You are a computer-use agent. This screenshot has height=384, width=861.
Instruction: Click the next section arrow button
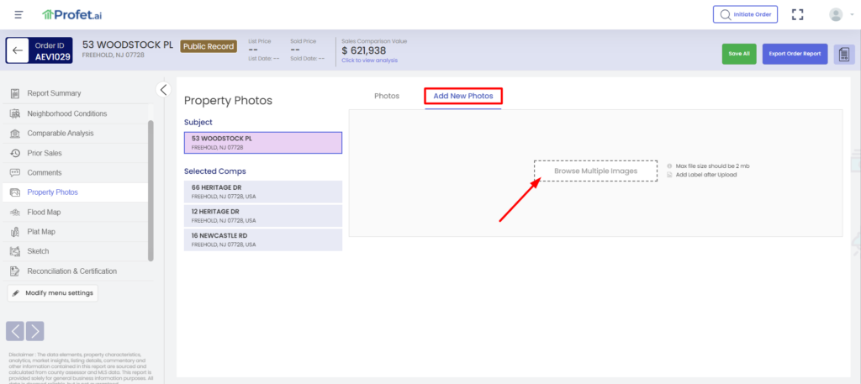click(x=34, y=331)
